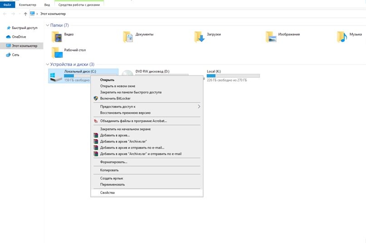Viewport: 366px width, 243px height.
Task: Click the Сеть network icon in sidebar
Action: [9, 55]
